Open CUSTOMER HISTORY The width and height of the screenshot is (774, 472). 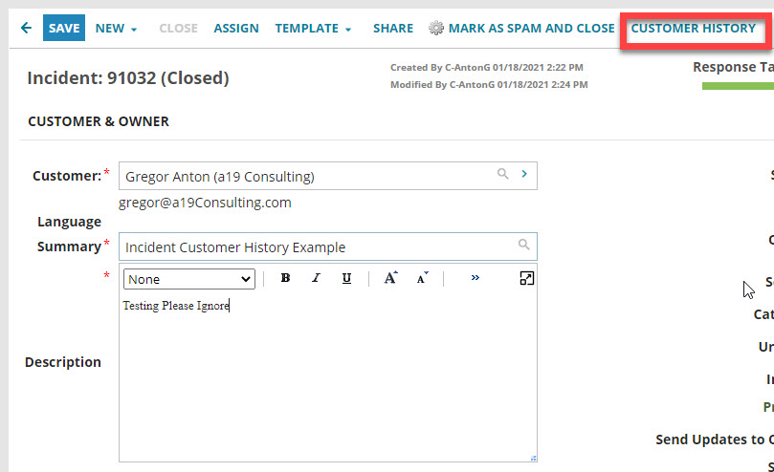693,29
